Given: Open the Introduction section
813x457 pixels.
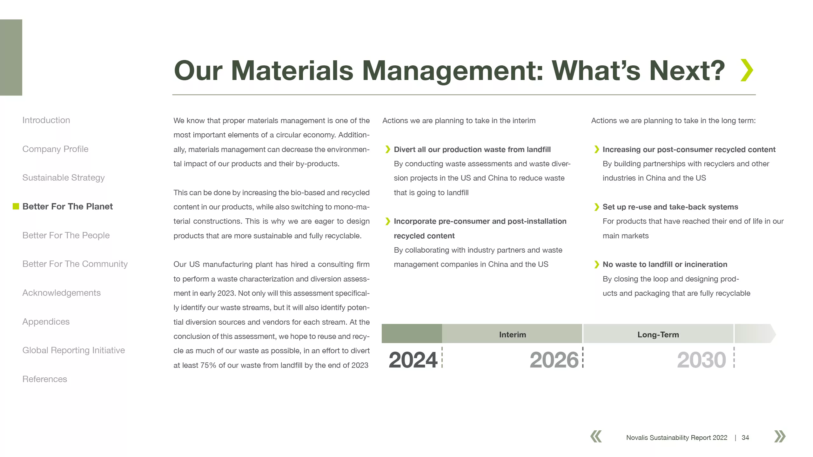Looking at the screenshot, I should (x=46, y=120).
